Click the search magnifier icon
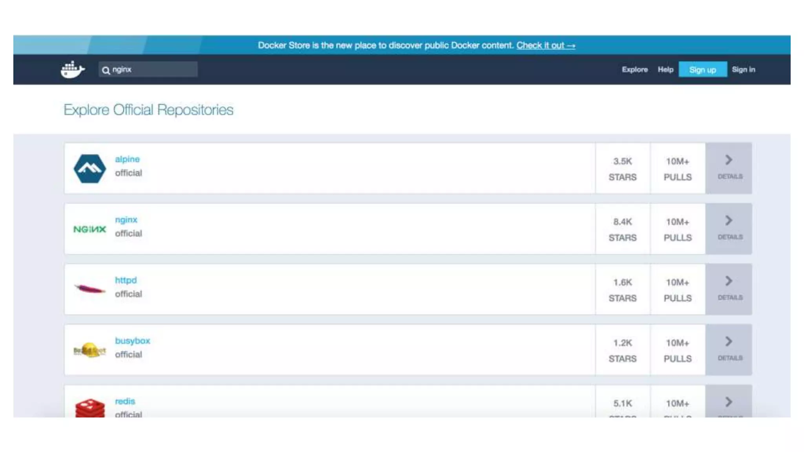804x452 pixels. point(106,70)
